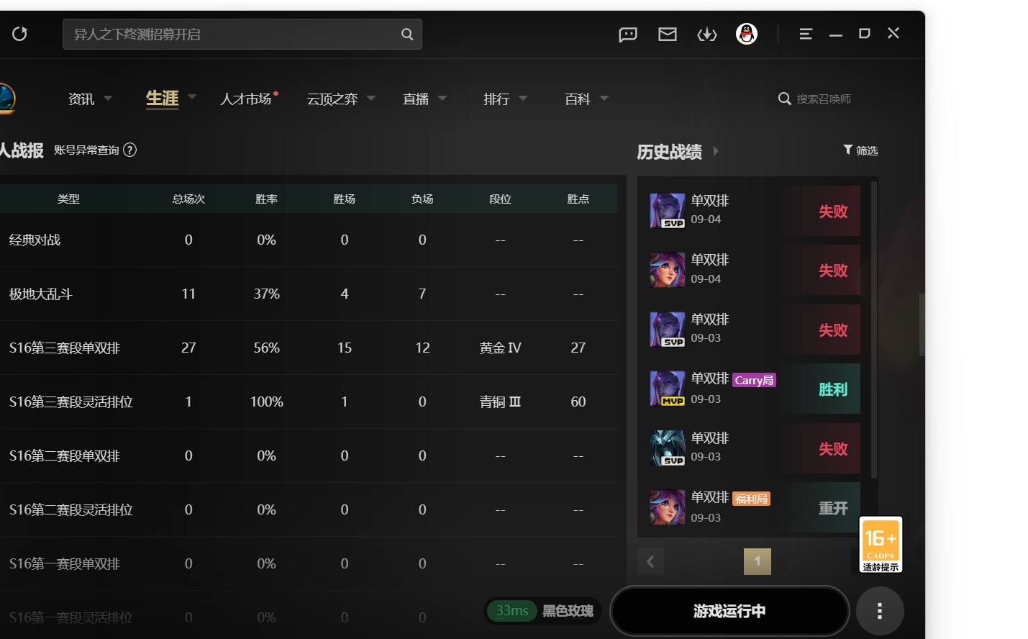Click the 黄金 IV rank cell
Viewport: 1028px width, 639px height.
click(x=501, y=348)
